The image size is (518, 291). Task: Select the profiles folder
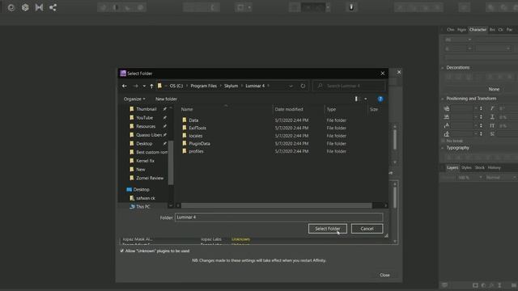[196, 151]
